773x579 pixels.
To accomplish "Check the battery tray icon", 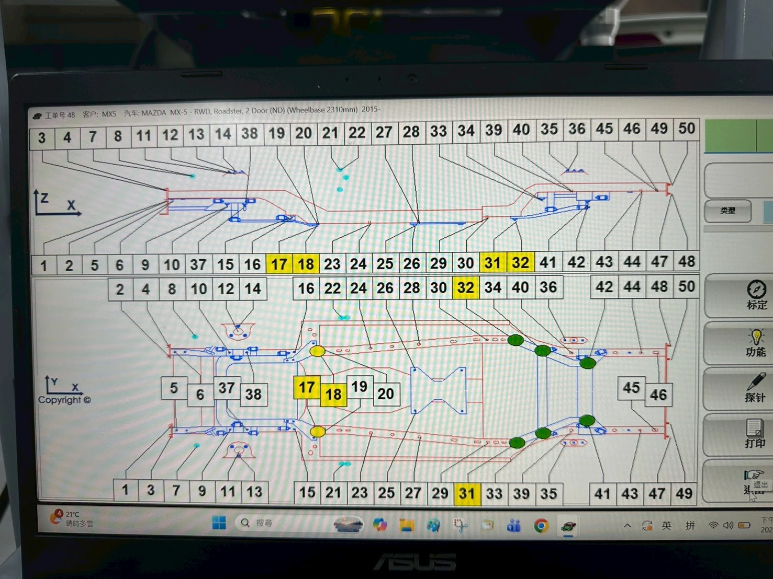I will (744, 526).
